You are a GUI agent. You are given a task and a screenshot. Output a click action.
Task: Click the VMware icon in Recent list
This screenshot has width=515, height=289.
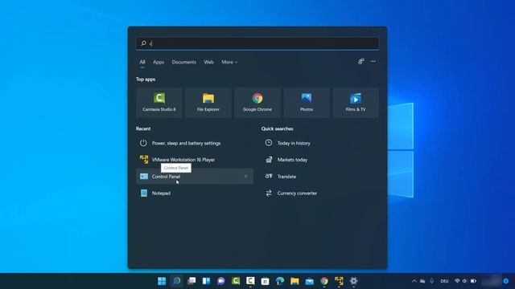pyautogui.click(x=144, y=160)
